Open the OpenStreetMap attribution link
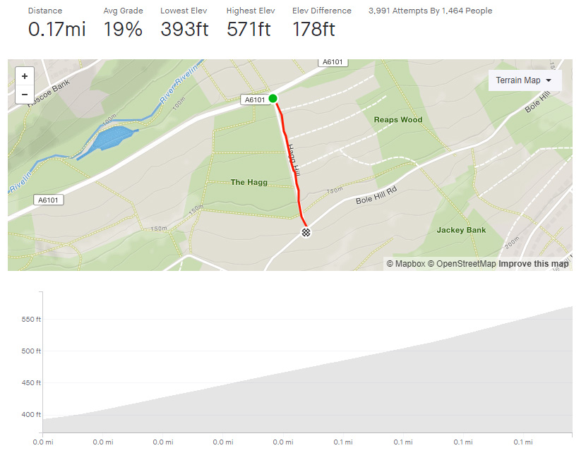The height and width of the screenshot is (460, 586). pos(461,264)
